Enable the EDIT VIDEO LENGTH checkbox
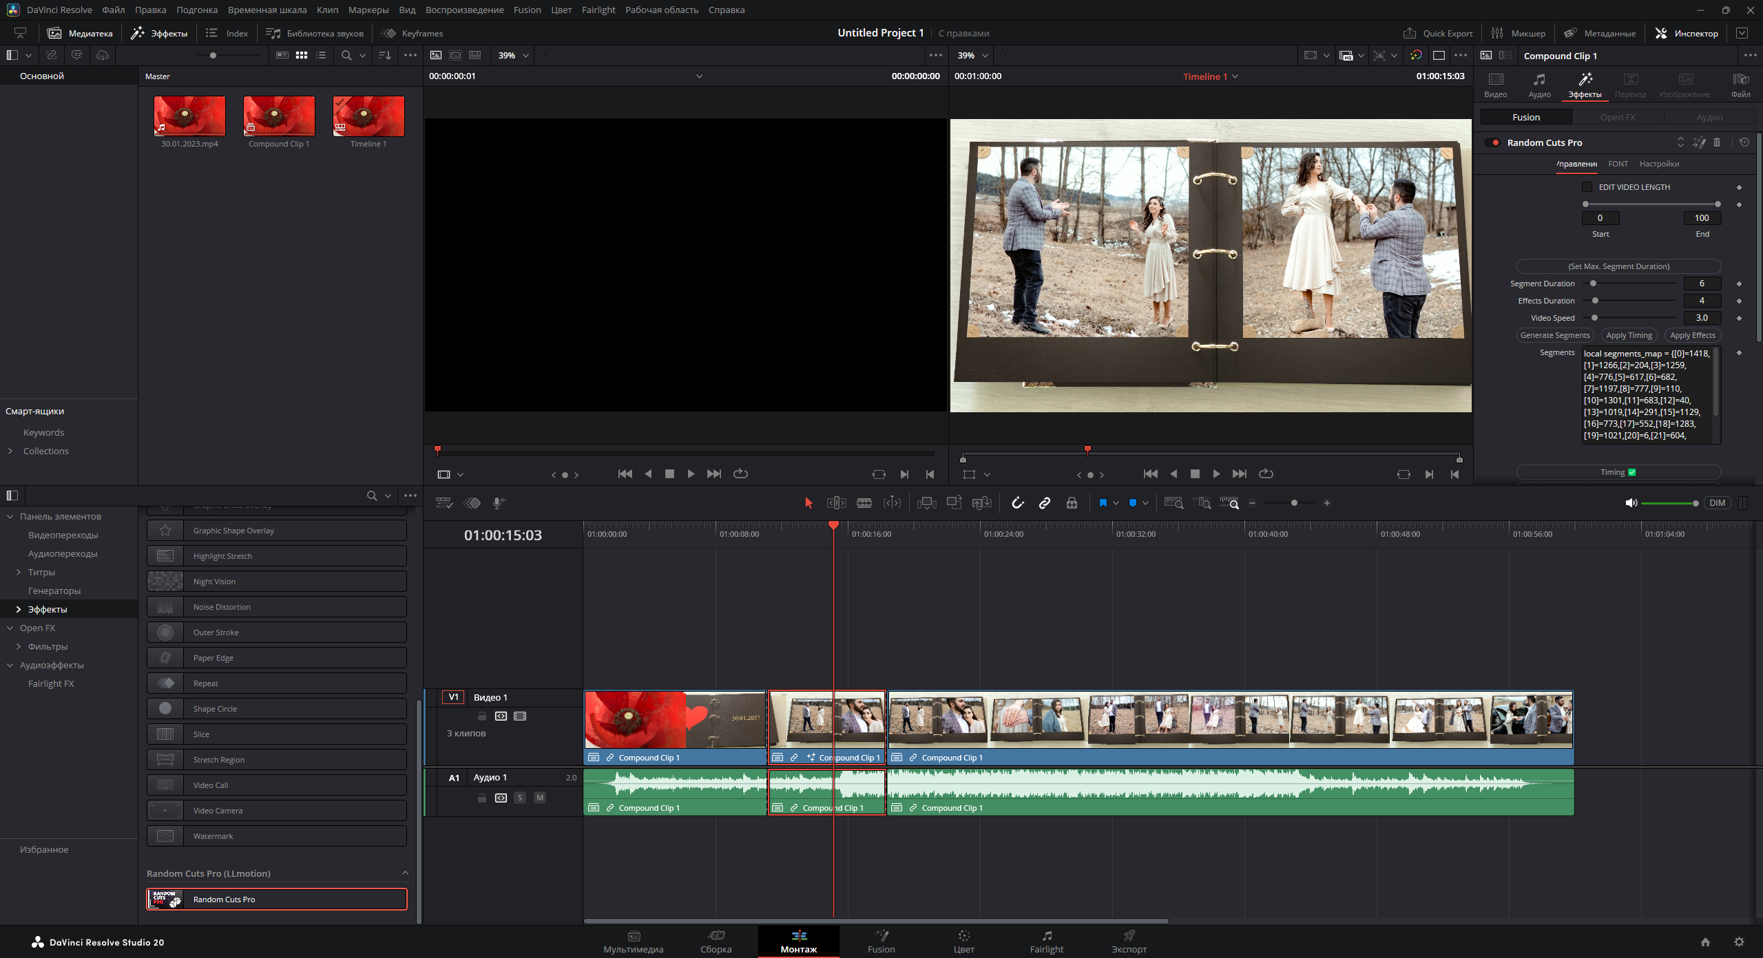 point(1587,187)
